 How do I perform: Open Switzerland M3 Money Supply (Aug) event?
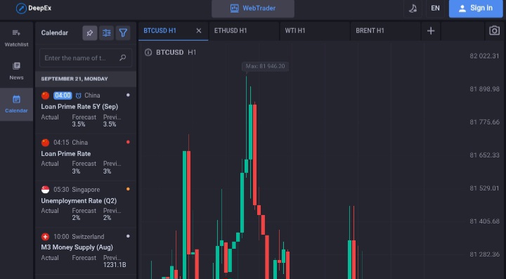[86, 252]
